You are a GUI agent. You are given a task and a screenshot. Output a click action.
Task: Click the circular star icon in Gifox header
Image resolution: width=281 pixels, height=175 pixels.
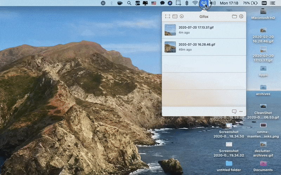[182, 16]
